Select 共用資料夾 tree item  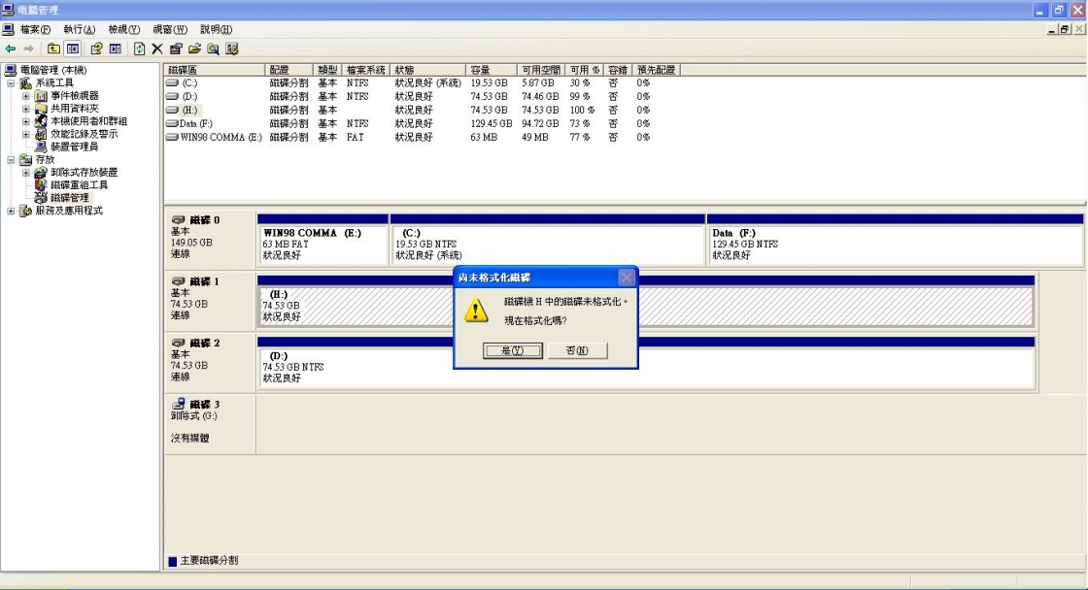click(74, 109)
